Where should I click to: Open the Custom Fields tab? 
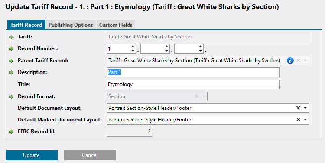[x=116, y=25]
